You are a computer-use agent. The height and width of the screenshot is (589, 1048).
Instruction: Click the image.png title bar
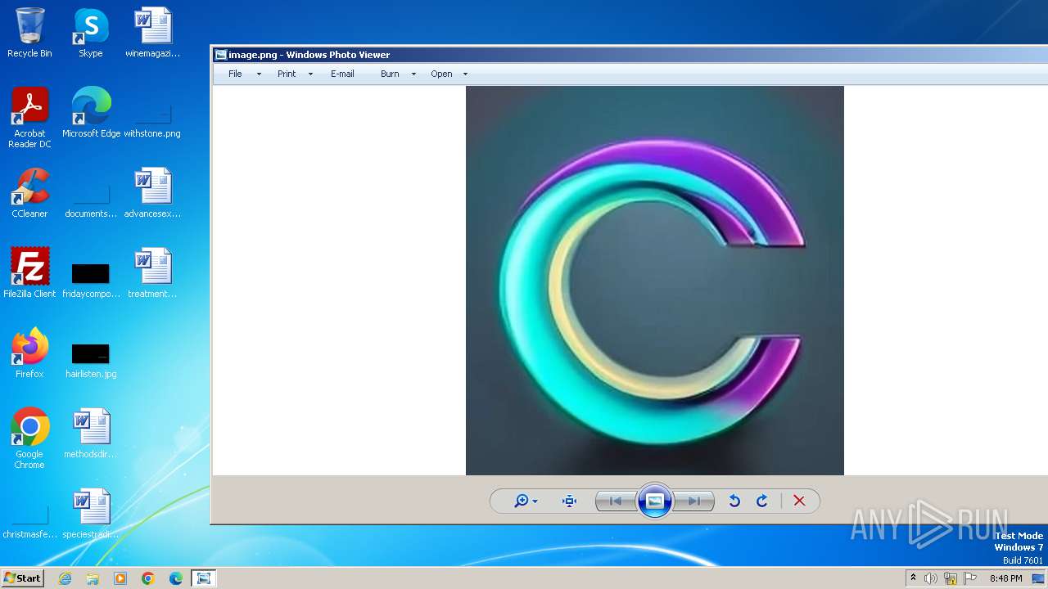click(x=630, y=55)
